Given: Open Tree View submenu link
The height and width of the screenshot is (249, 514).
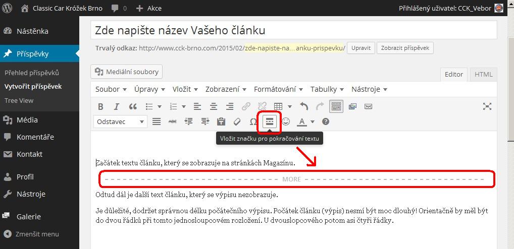Looking at the screenshot, I should tap(19, 101).
